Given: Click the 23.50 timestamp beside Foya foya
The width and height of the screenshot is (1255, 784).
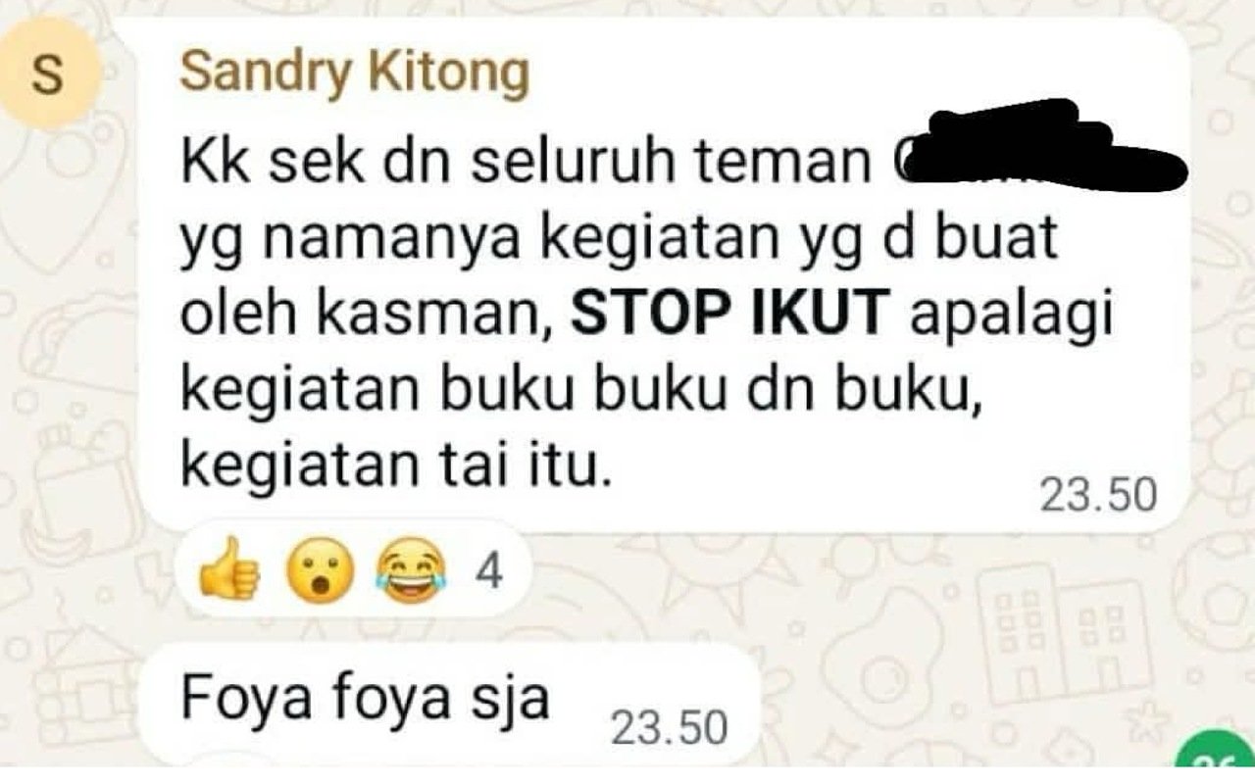Looking at the screenshot, I should click(x=670, y=728).
